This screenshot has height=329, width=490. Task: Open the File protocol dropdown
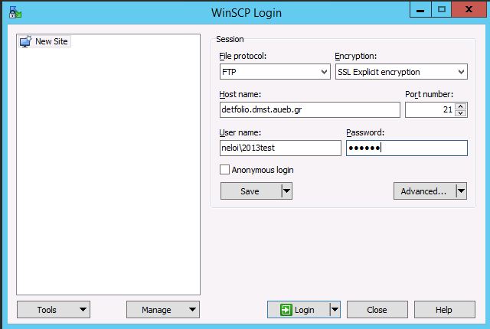pos(275,72)
